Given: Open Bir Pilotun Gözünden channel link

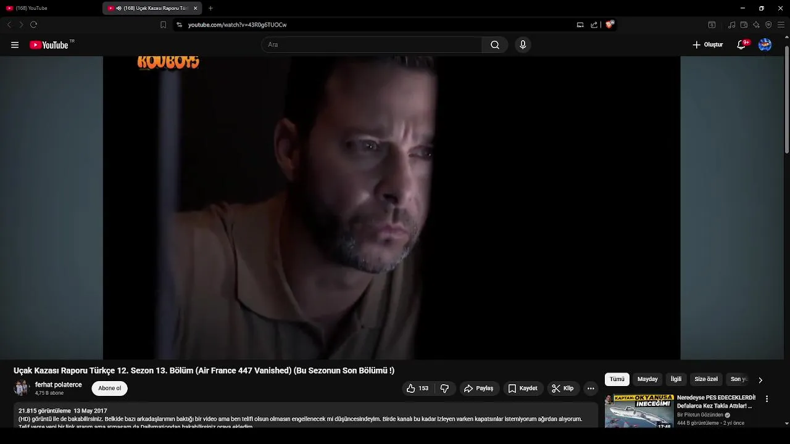Looking at the screenshot, I should point(700,415).
